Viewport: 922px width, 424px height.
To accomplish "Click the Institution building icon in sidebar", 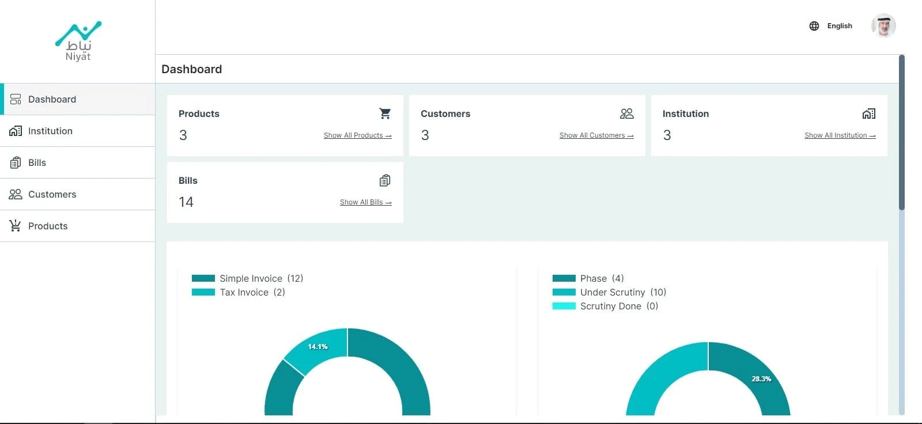I will pyautogui.click(x=16, y=131).
